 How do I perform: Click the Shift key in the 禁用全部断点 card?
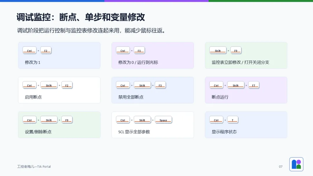[x=142, y=85]
